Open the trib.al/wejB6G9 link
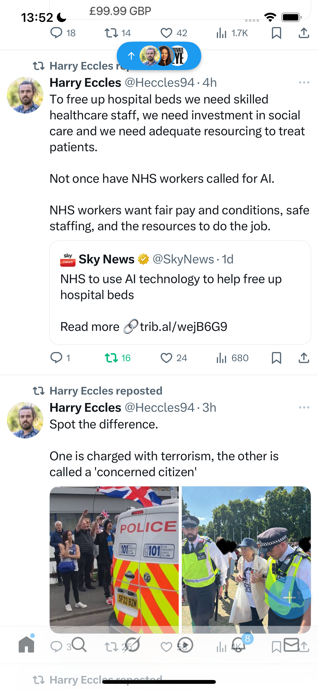This screenshot has height=690, width=318. click(x=183, y=327)
